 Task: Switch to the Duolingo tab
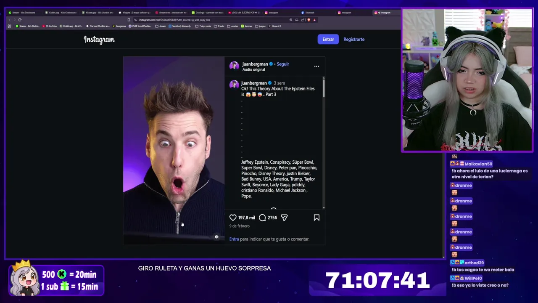coord(208,13)
